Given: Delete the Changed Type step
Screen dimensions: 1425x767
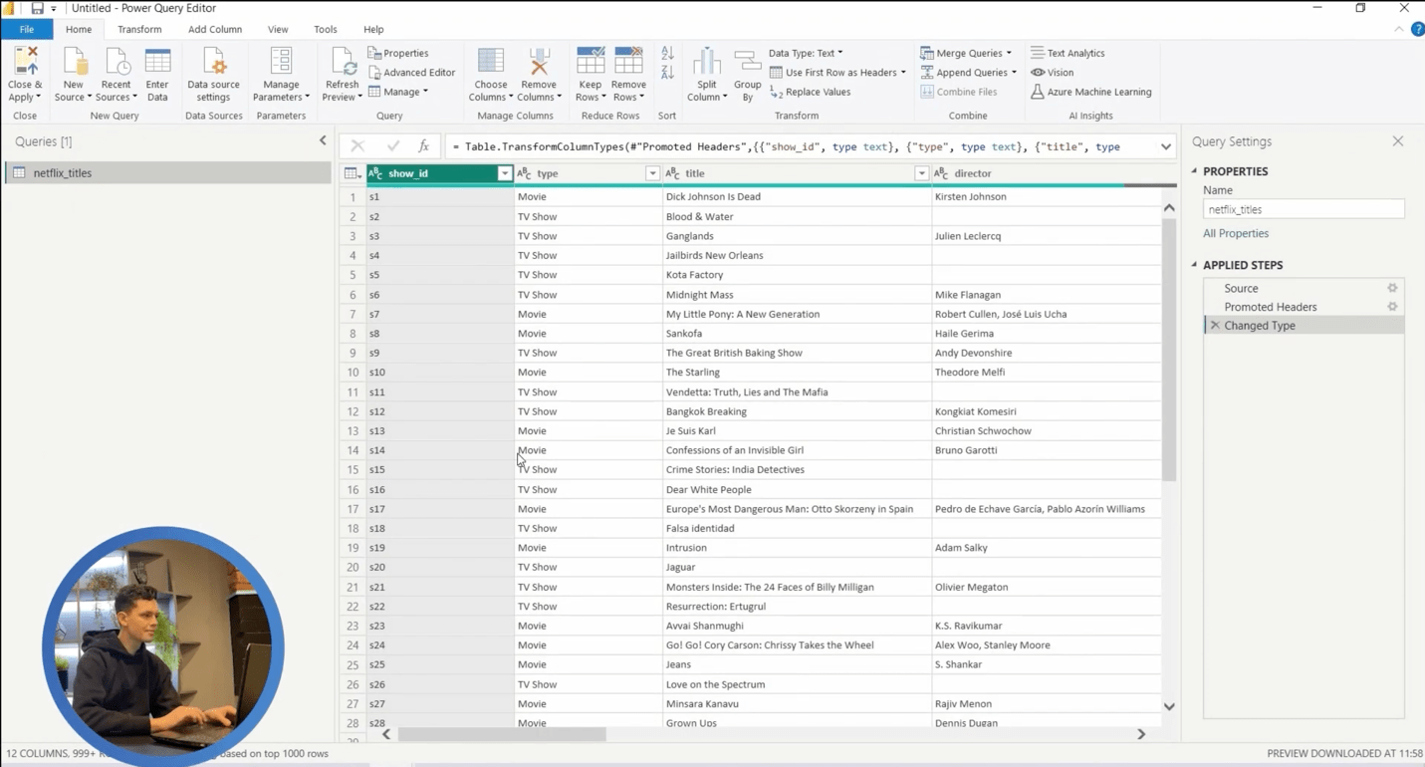Looking at the screenshot, I should pos(1215,326).
